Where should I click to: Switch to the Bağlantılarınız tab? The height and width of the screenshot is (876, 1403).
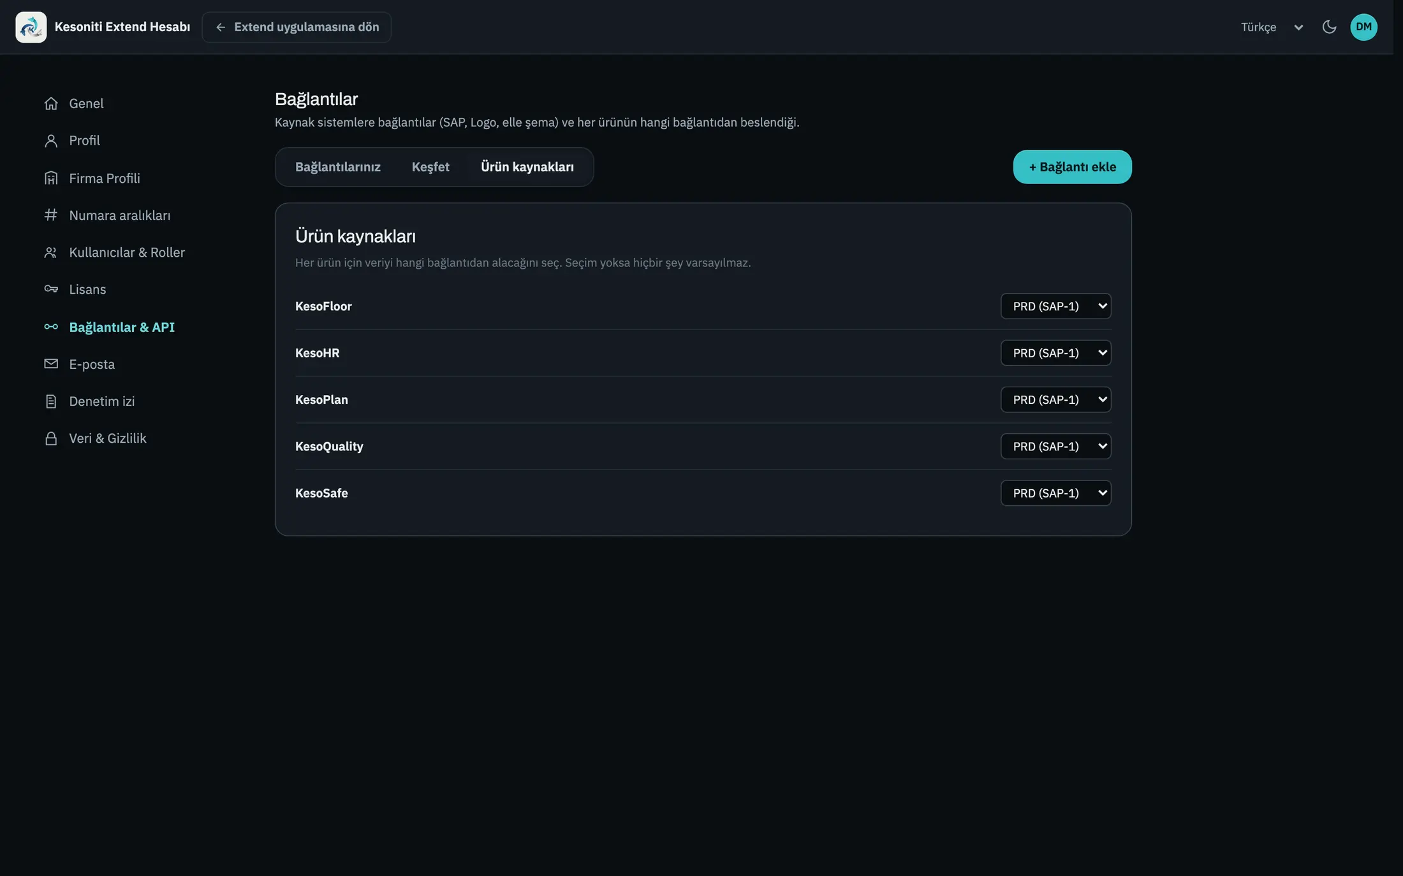pos(337,167)
